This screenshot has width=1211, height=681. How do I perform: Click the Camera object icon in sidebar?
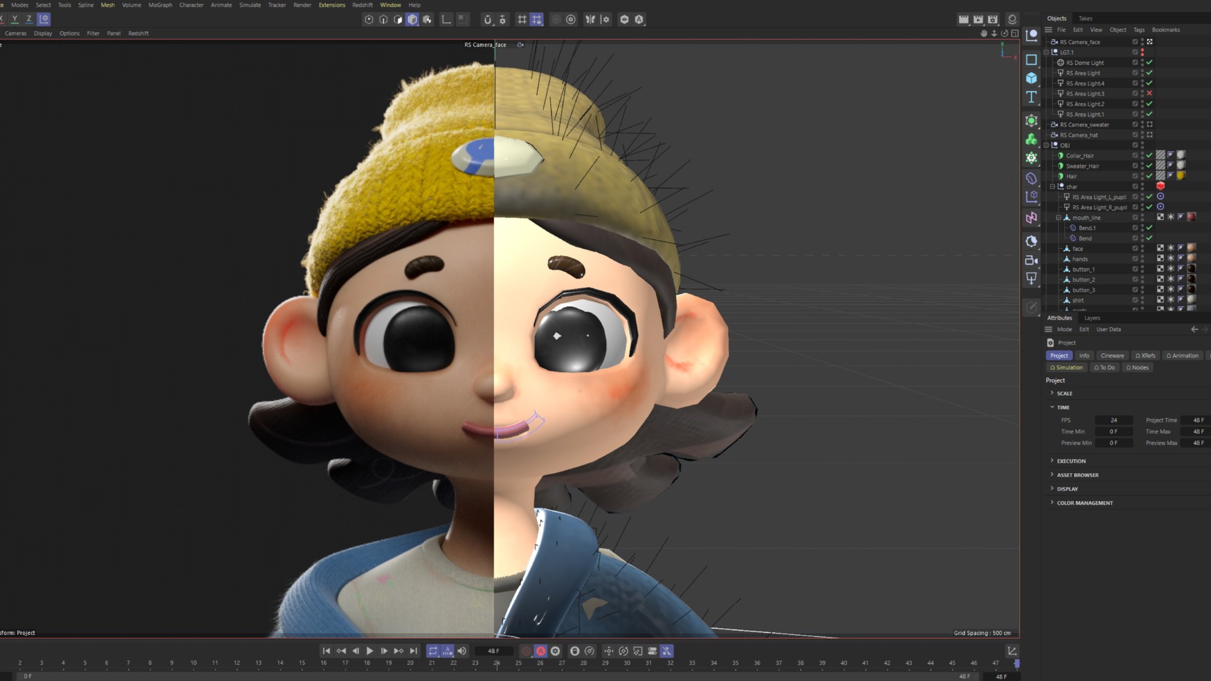click(1031, 260)
